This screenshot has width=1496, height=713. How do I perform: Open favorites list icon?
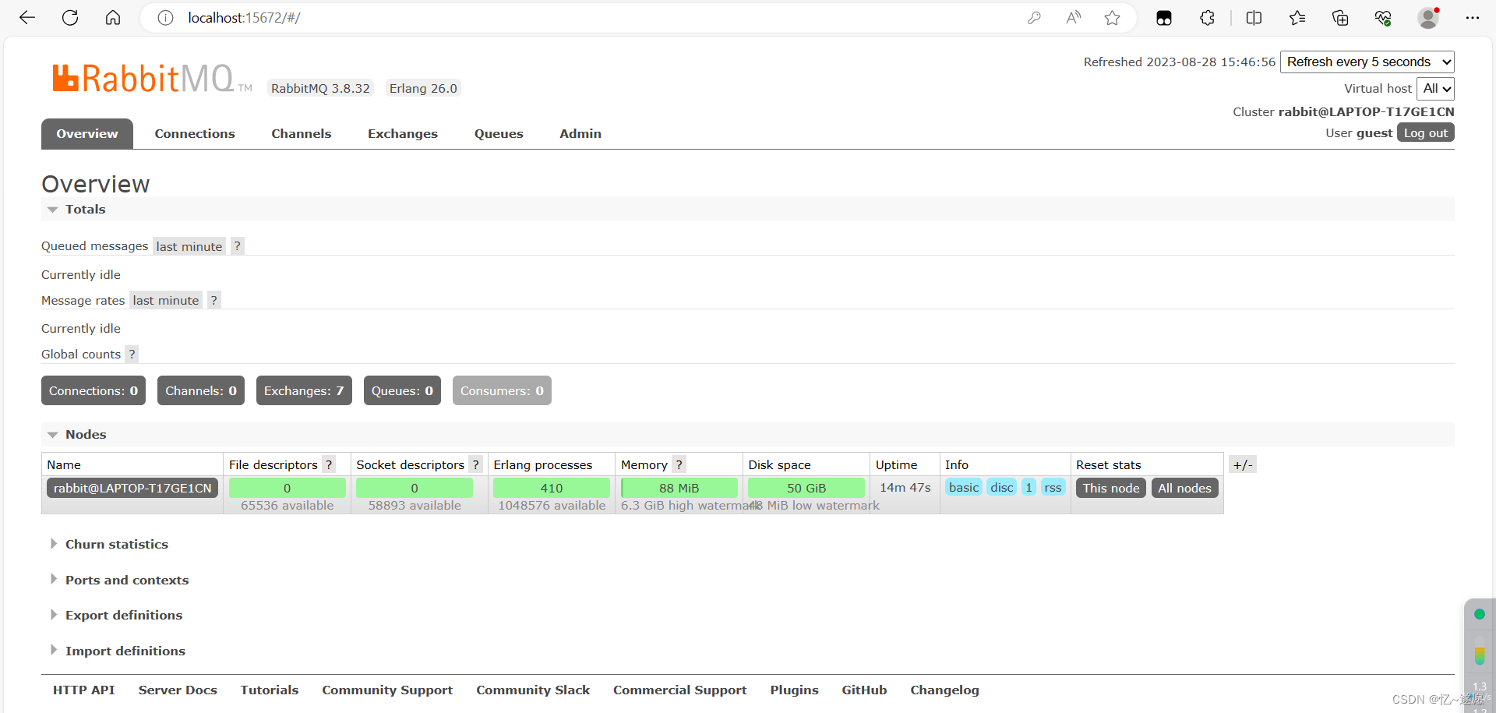[x=1297, y=17]
